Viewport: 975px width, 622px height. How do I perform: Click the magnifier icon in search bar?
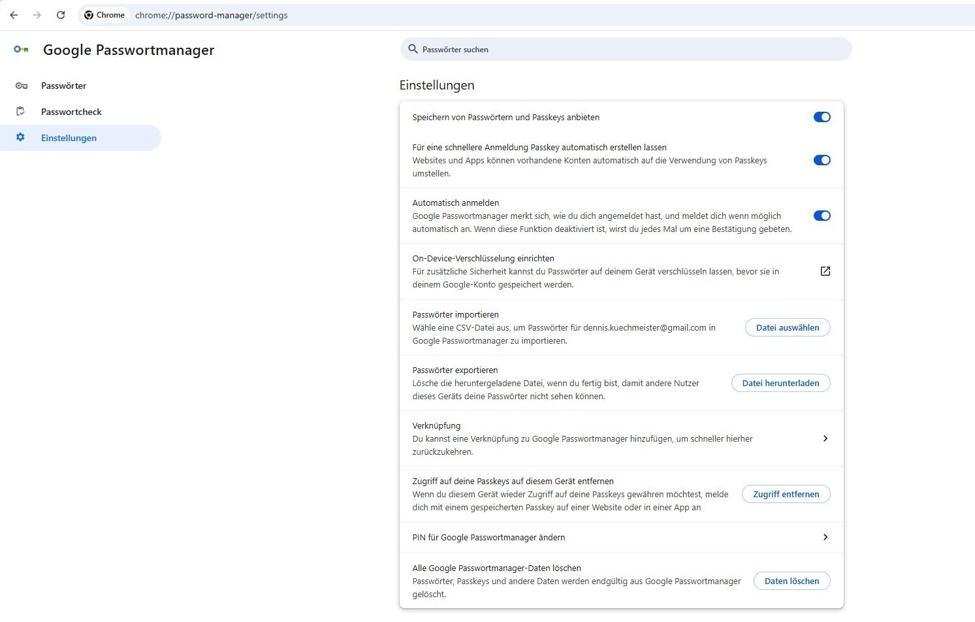(413, 49)
